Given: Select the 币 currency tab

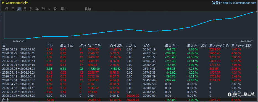Looking at the screenshot, I should pos(43,9).
